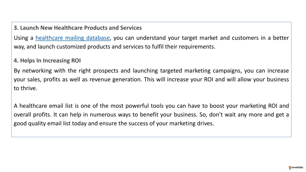
Task: Click the serveitdata brand name text
Action: click(x=297, y=167)
